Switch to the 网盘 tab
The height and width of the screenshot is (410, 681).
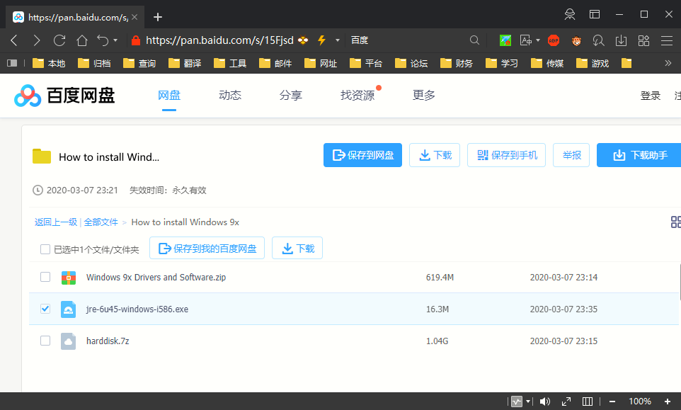pyautogui.click(x=169, y=95)
